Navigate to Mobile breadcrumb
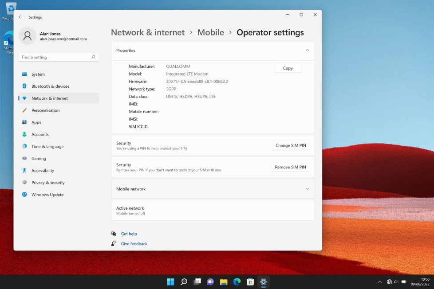434x289 pixels. 210,32
